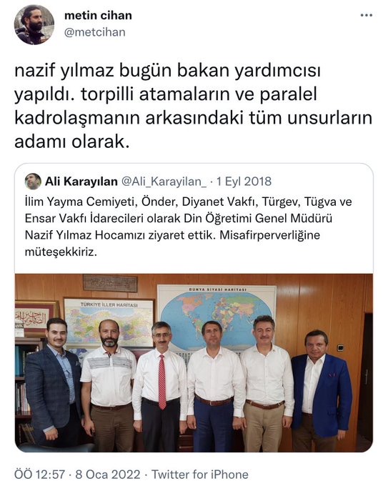Tap the man wearing the red tie
The height and width of the screenshot is (486, 388).
click(160, 386)
